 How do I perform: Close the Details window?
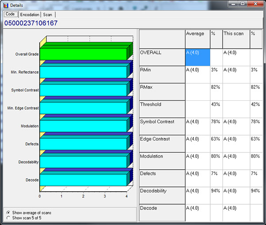pos(256,4)
